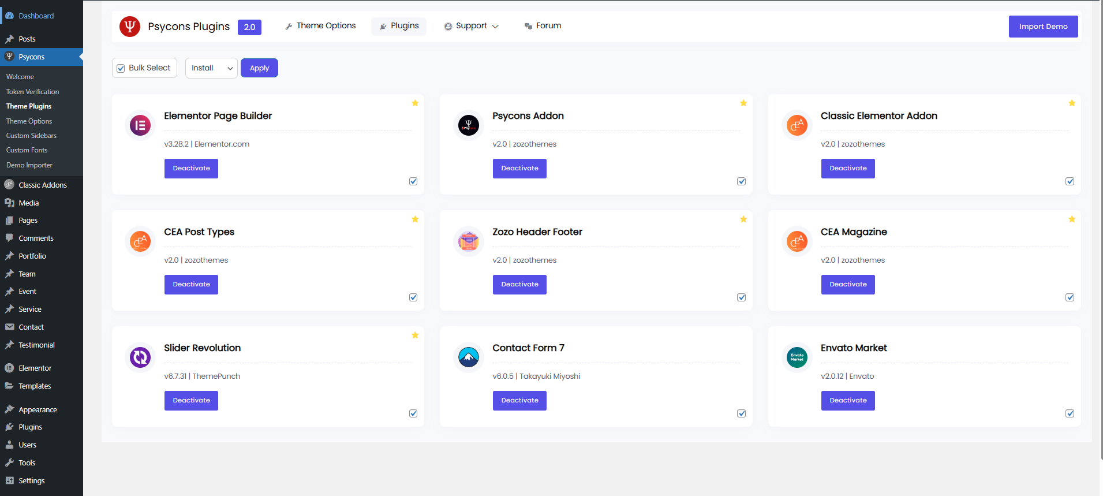This screenshot has height=496, width=1103.
Task: Deactivate the CEA Magazine plugin
Action: click(x=848, y=285)
